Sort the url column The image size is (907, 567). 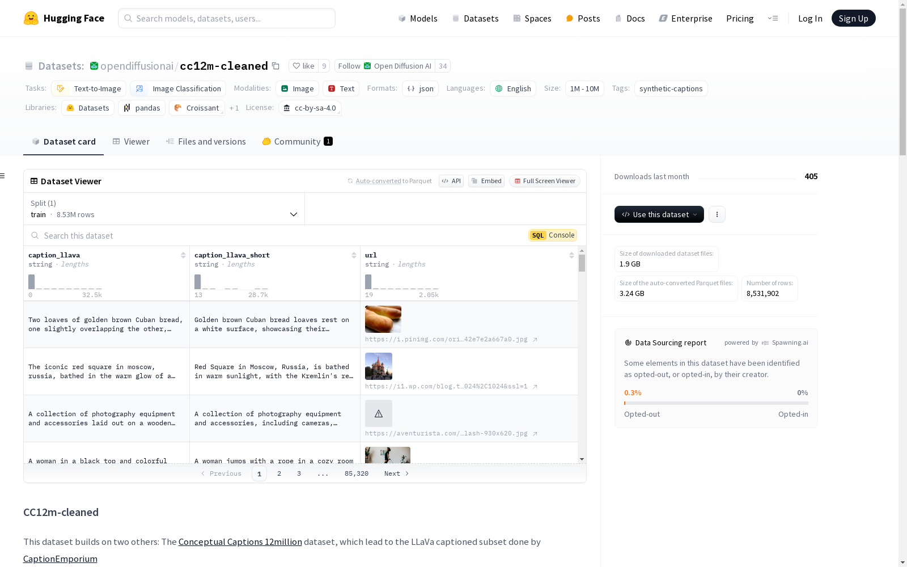click(571, 255)
